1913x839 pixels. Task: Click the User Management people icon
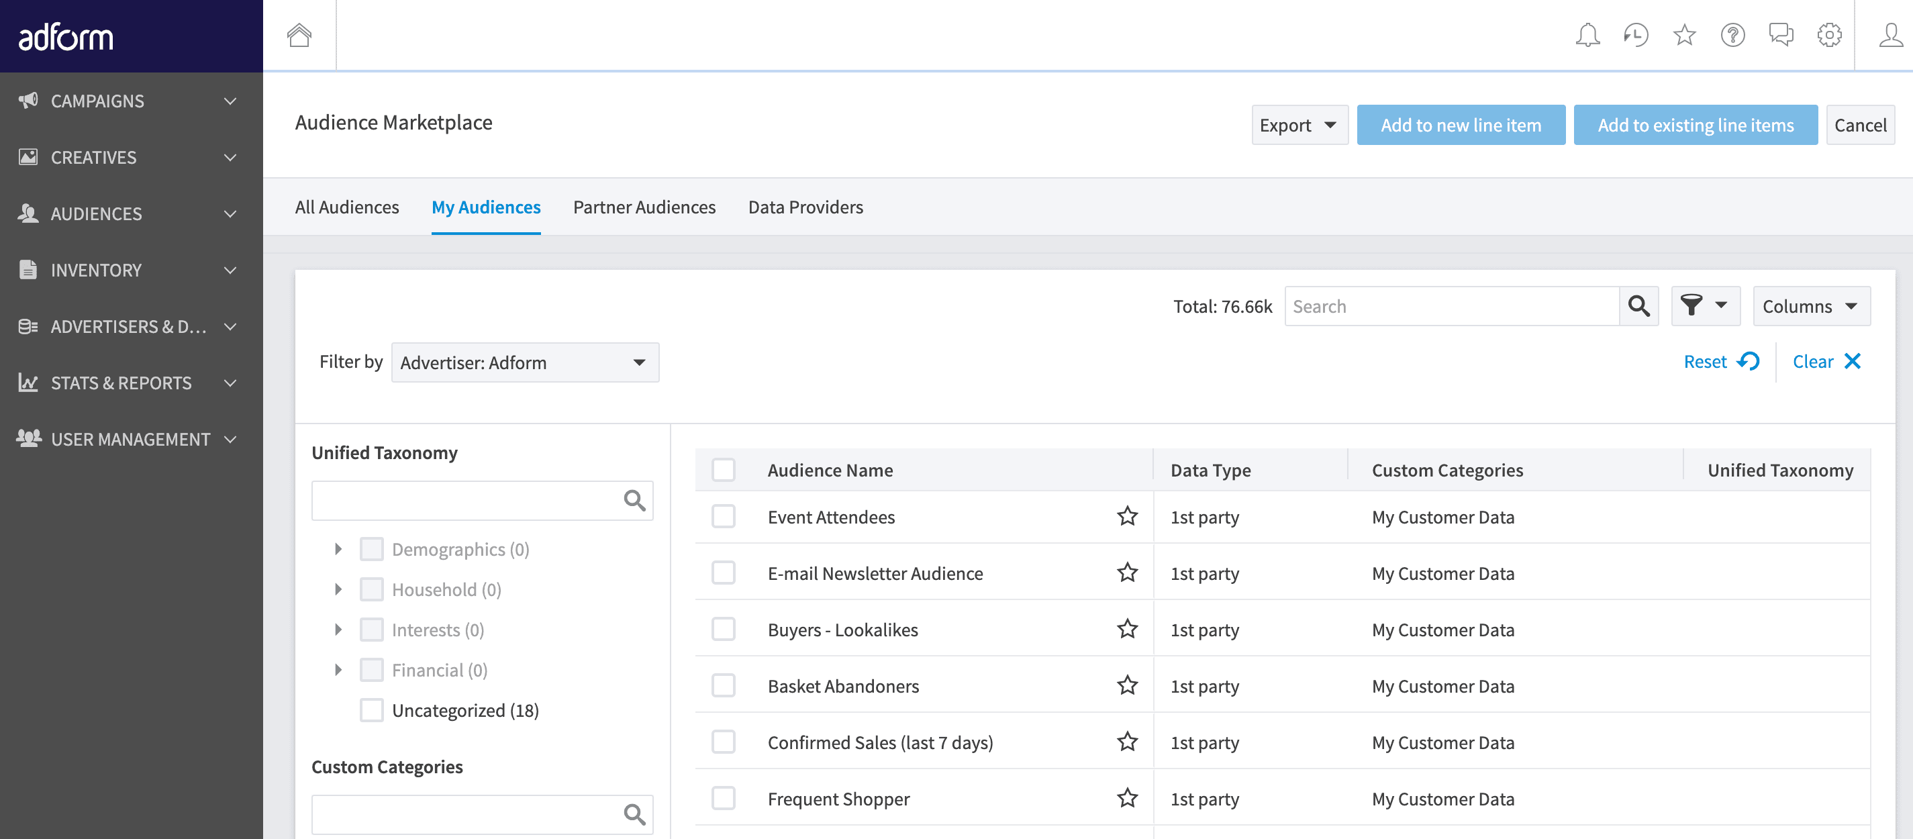coord(28,439)
